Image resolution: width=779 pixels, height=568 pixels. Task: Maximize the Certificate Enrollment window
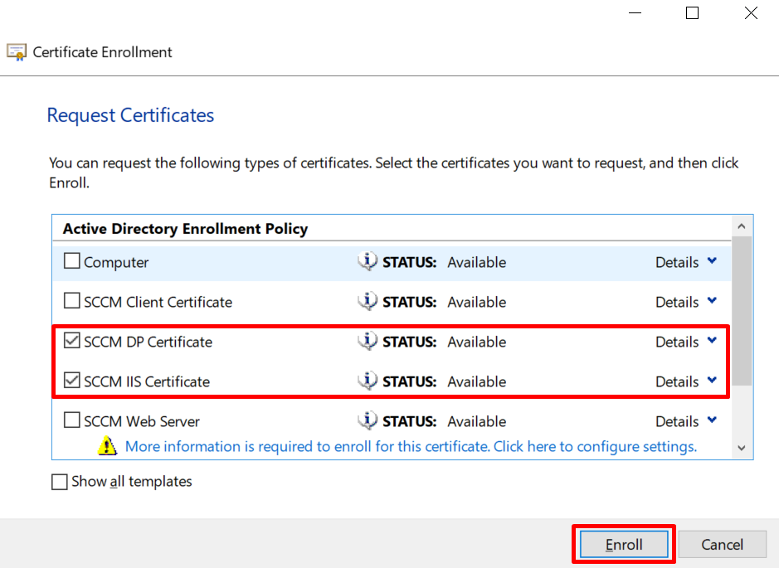[x=692, y=13]
